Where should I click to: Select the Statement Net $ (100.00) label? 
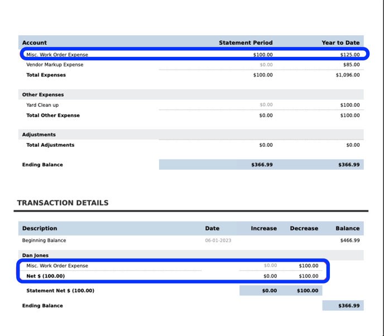click(60, 291)
